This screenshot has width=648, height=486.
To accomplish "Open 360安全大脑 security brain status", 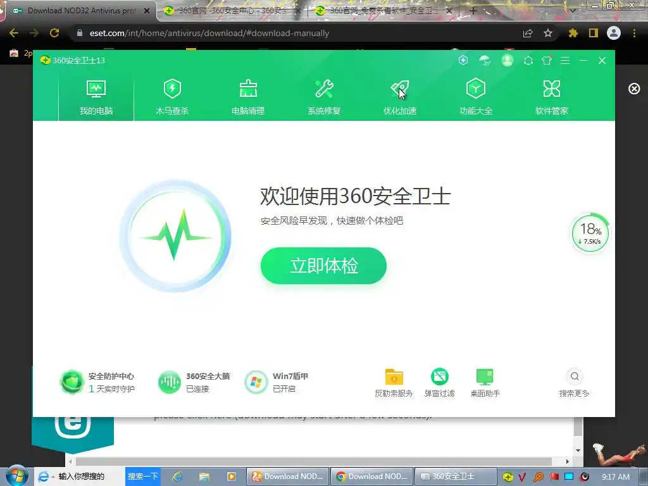I will [x=194, y=382].
